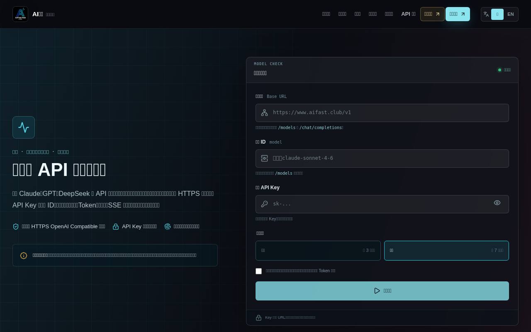The width and height of the screenshot is (531, 332).
Task: Tick the Token consent checkbox
Action: pos(259,271)
